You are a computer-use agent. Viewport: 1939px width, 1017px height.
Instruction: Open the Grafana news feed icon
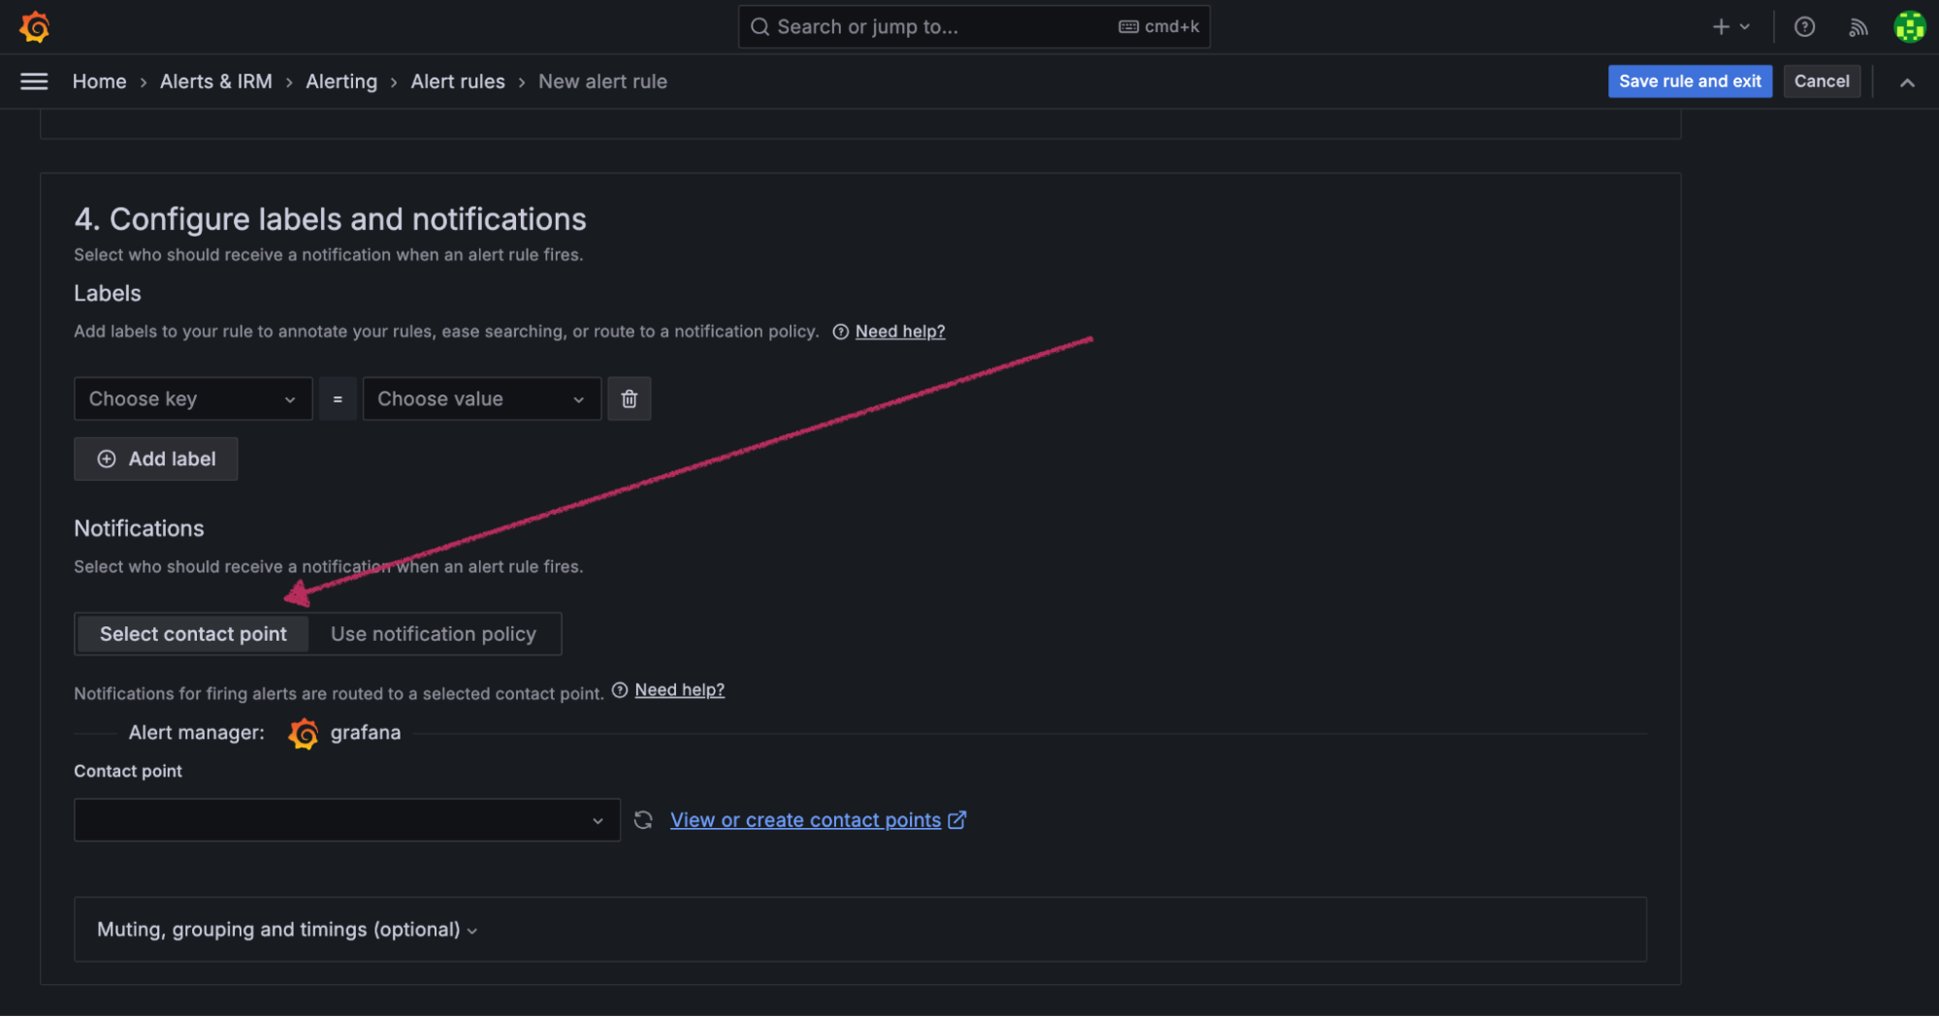point(1858,26)
